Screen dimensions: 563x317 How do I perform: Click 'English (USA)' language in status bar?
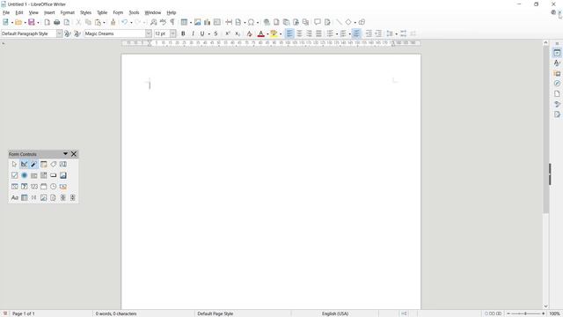click(x=335, y=313)
